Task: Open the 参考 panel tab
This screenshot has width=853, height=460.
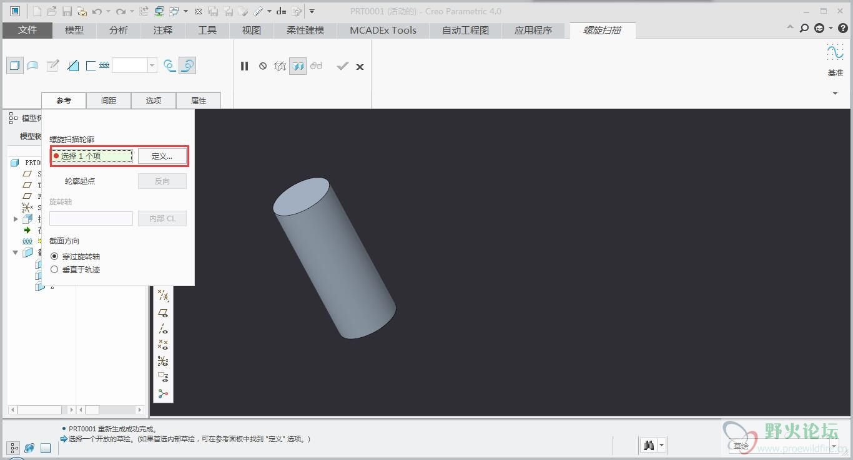Action: tap(64, 100)
